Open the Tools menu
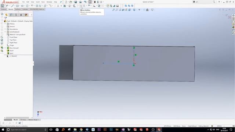Image resolution: width=235 pixels, height=132 pixels. [43, 2]
